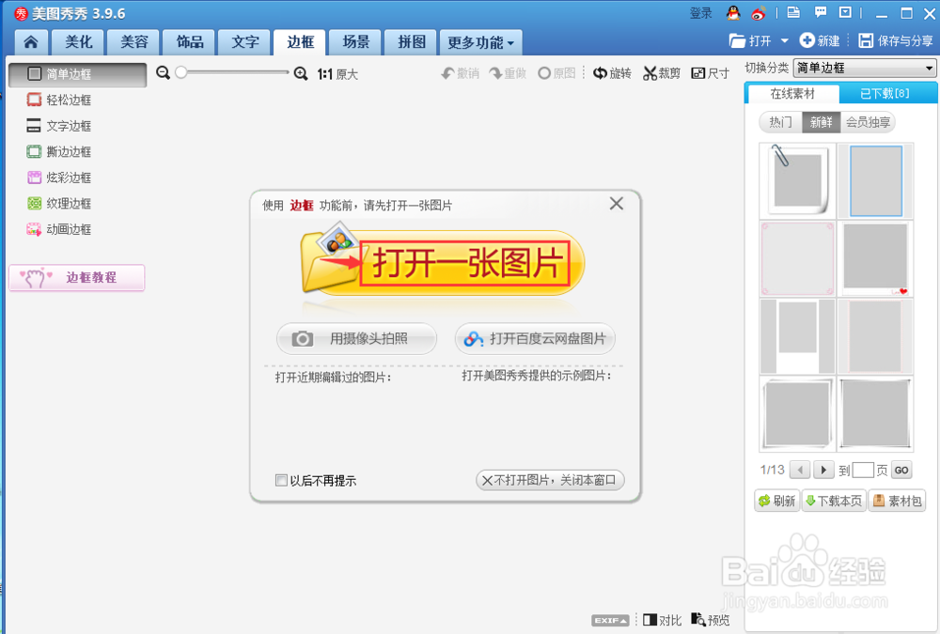This screenshot has height=634, width=940.
Task: Select the 热门 filter
Action: [x=780, y=122]
